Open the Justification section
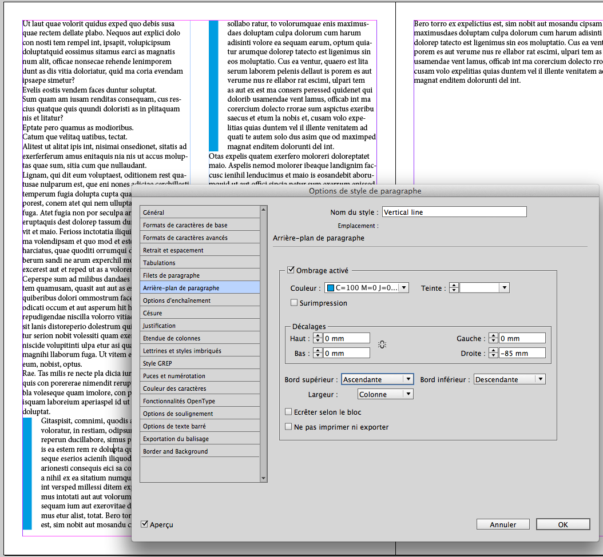This screenshot has width=603, height=557. 200,326
